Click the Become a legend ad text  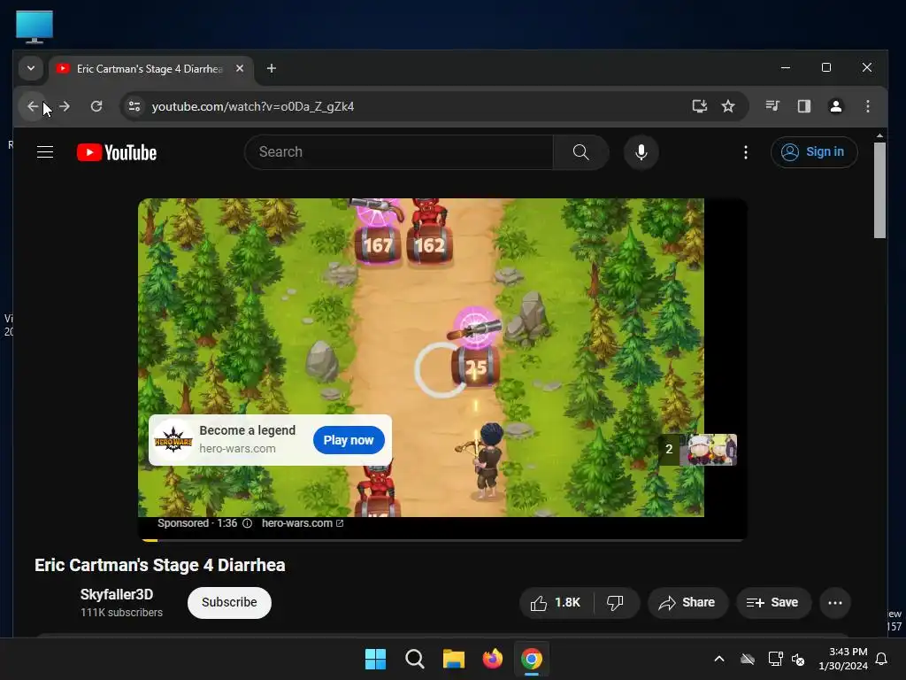click(248, 430)
